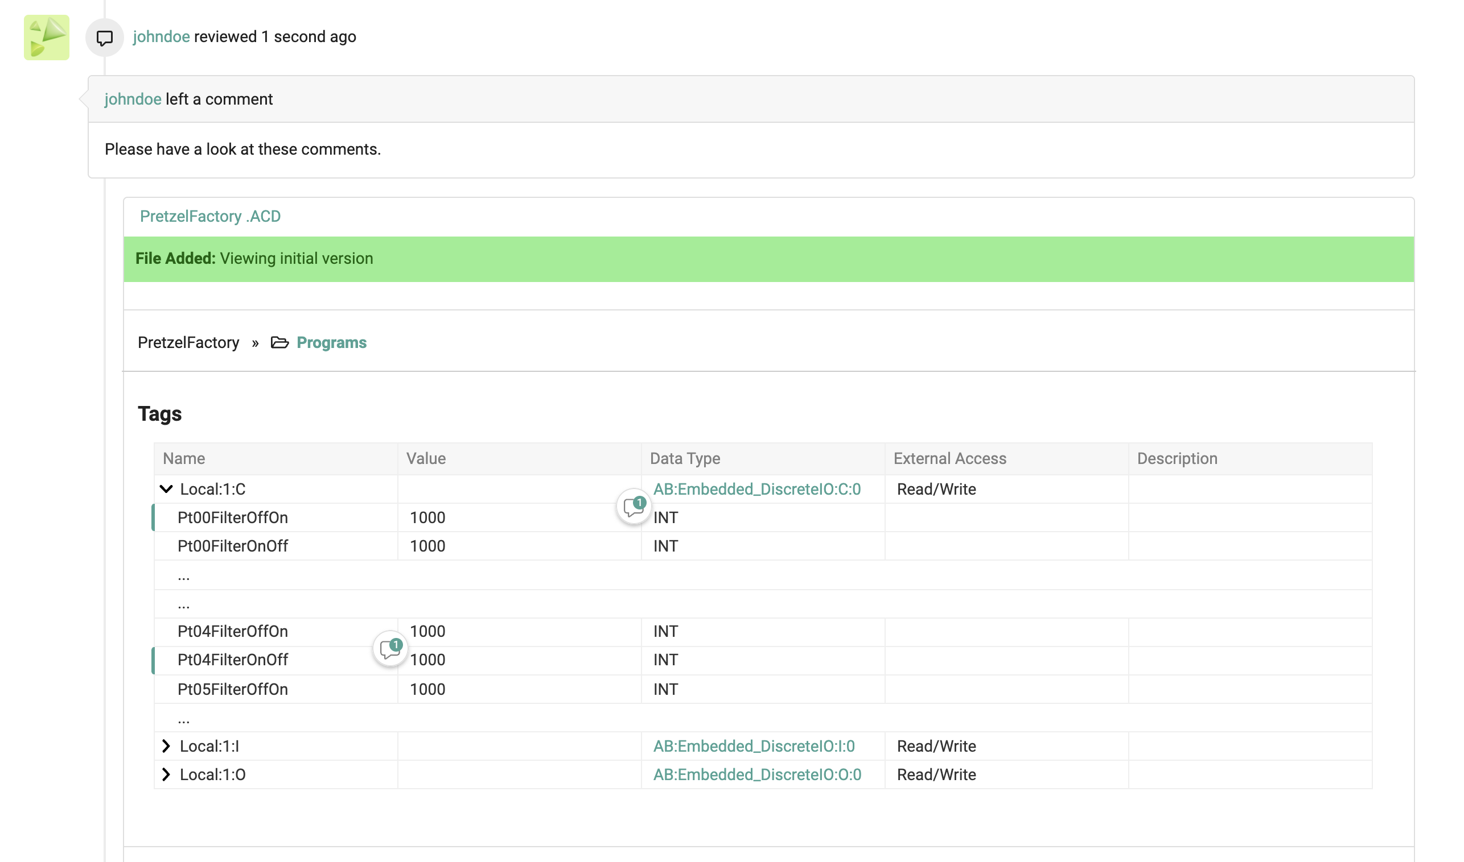
Task: Select the Pt05FilterOffOn row
Action: pos(233,689)
